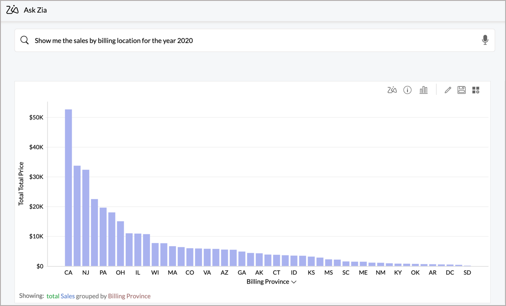Edit the report with the pencil icon
This screenshot has height=306, width=506.
(x=448, y=90)
